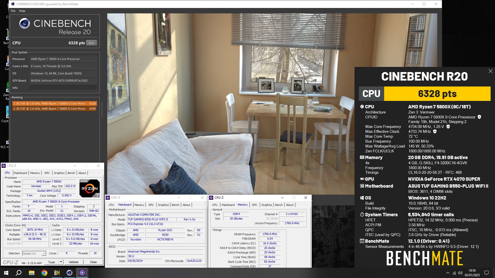Click the Info input field

pos(63,88)
